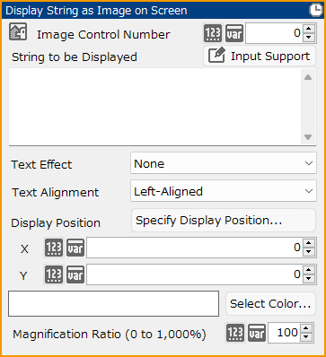Set Magnification Ratio to variable with var icon
The height and width of the screenshot is (357, 326).
click(257, 333)
